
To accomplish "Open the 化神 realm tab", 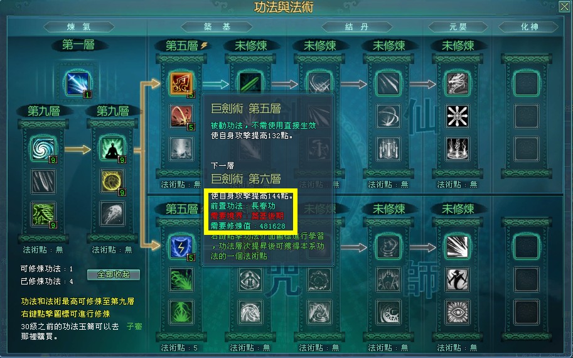I will 529,27.
